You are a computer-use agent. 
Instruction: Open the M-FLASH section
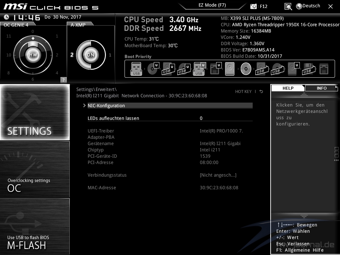[35, 226]
